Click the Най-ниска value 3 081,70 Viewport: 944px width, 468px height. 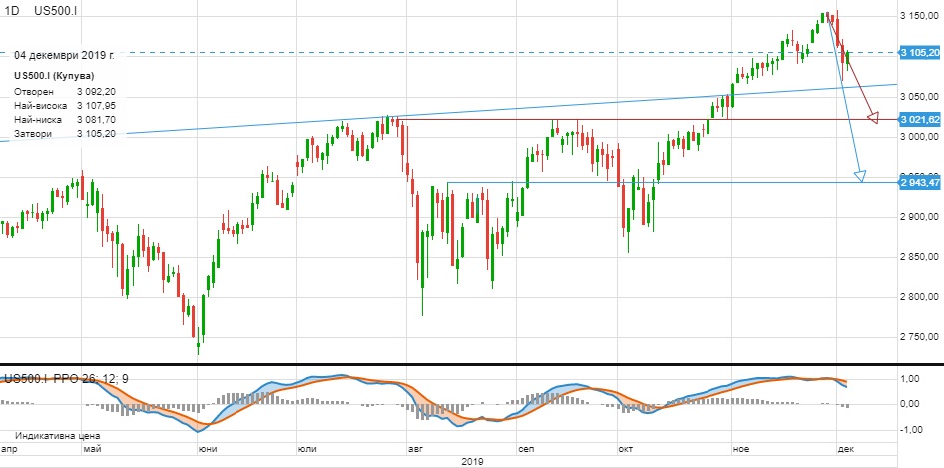click(97, 120)
